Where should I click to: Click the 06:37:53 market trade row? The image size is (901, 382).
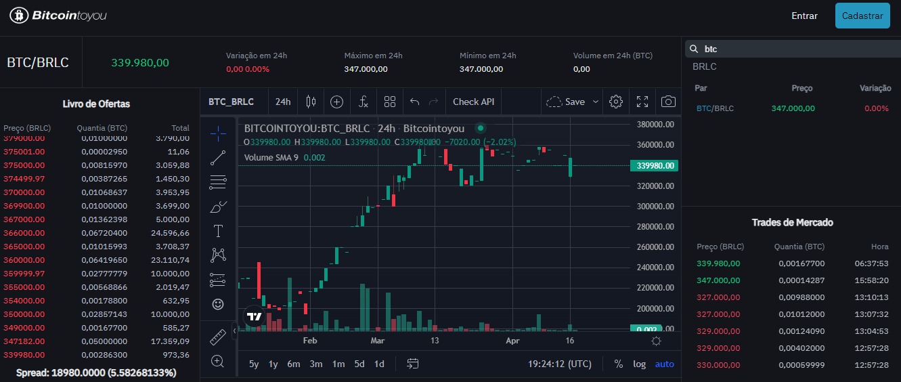pos(791,263)
